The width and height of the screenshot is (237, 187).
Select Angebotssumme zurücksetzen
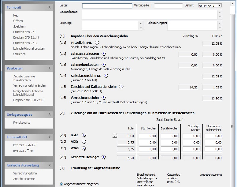point(24,78)
